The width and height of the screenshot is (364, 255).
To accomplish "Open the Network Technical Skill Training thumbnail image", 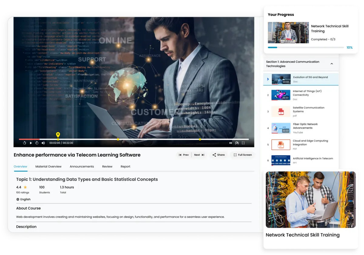I will point(311,199).
